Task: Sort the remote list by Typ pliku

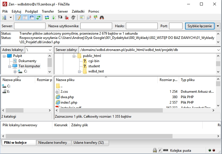Action: tap(197, 80)
